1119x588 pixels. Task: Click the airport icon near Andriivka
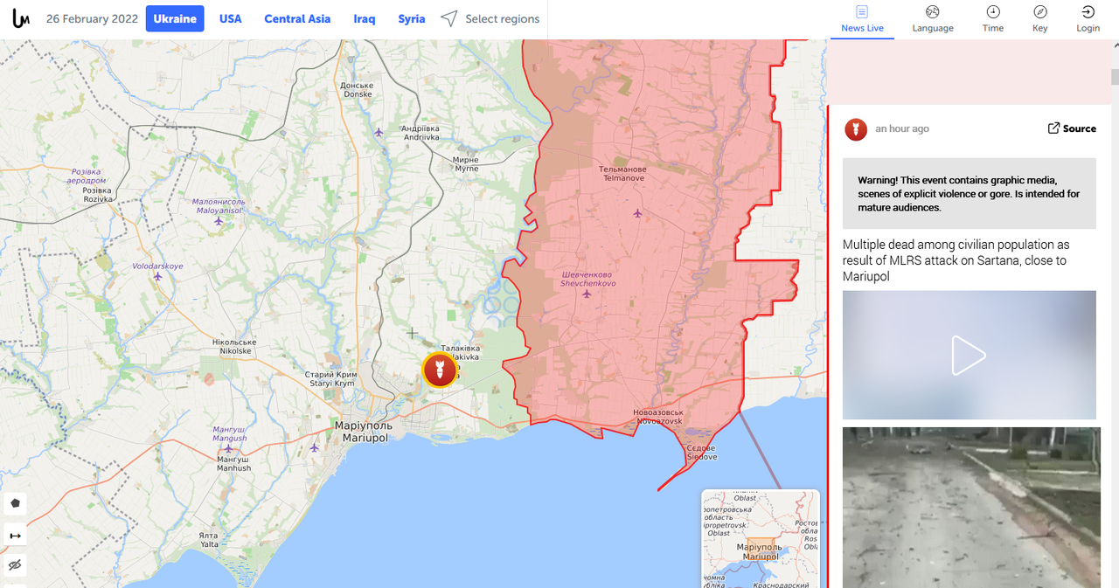(x=379, y=133)
